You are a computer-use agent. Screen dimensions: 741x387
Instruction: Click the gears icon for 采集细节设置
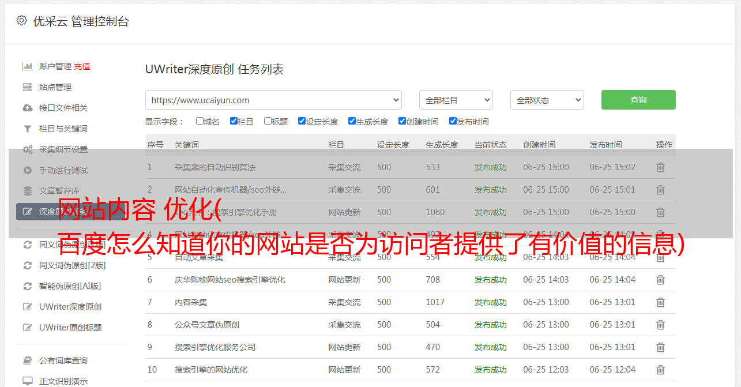[27, 149]
